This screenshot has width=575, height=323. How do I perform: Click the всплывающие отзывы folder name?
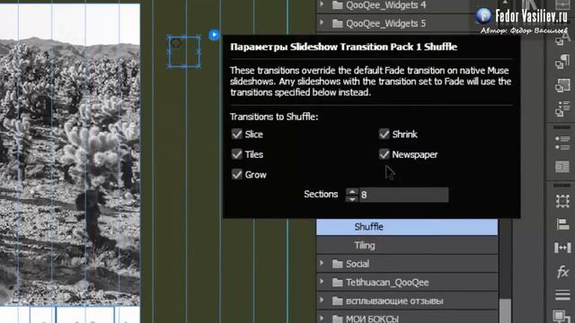pos(394,301)
